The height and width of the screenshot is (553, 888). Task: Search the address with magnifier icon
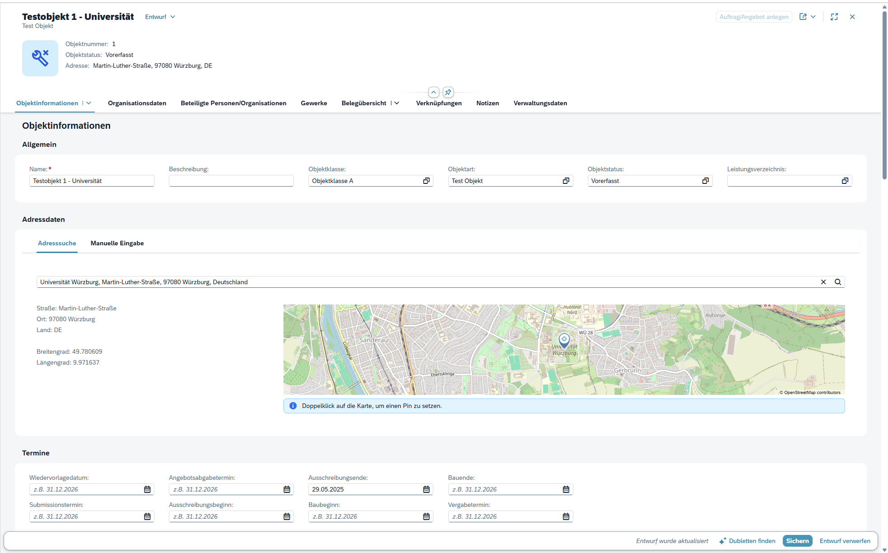838,282
